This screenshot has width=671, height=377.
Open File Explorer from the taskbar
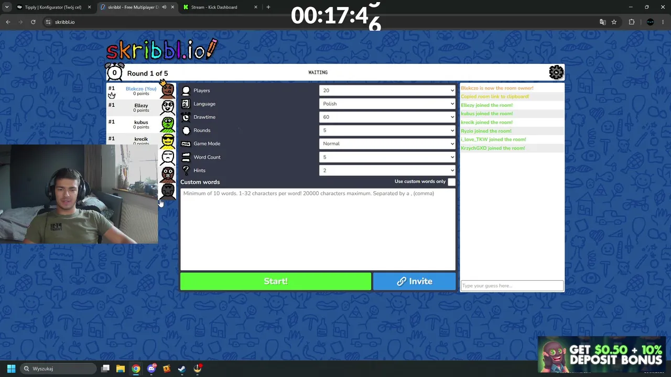(121, 369)
